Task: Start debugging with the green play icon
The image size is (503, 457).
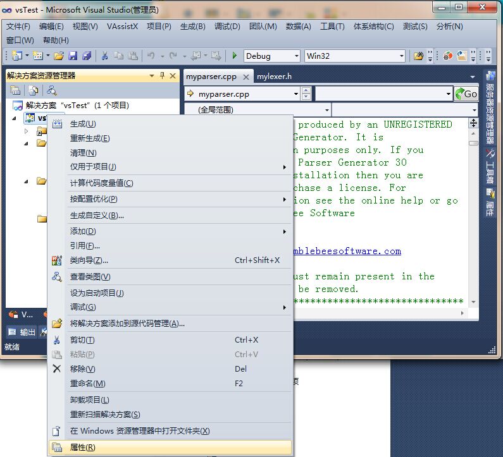Action: (235, 56)
